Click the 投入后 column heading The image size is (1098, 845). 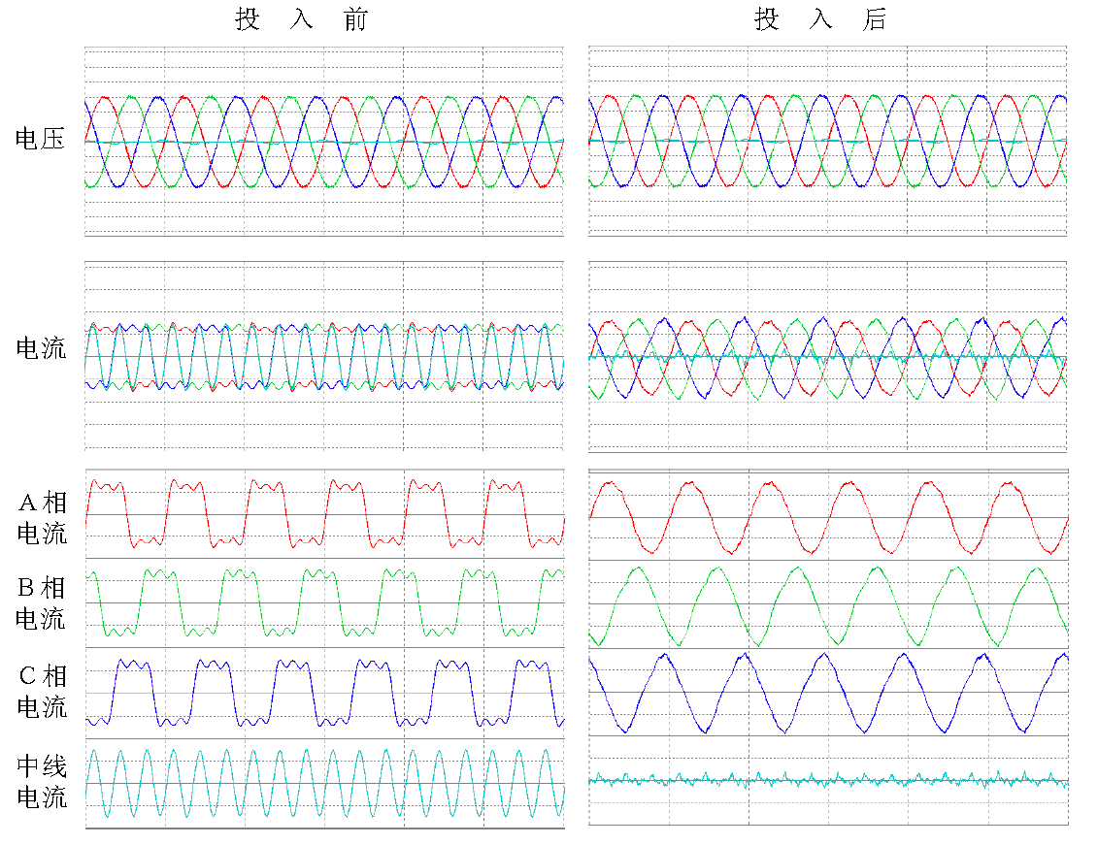pyautogui.click(x=821, y=20)
